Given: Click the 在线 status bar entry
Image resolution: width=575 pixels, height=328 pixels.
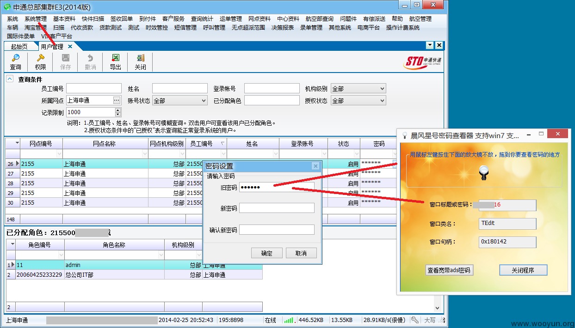Looking at the screenshot, I should pyautogui.click(x=271, y=320).
